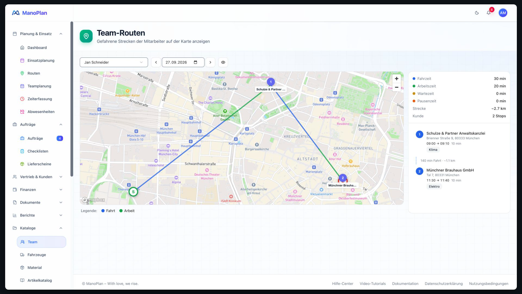
Task: Click the ManoPlan logo
Action: click(29, 13)
